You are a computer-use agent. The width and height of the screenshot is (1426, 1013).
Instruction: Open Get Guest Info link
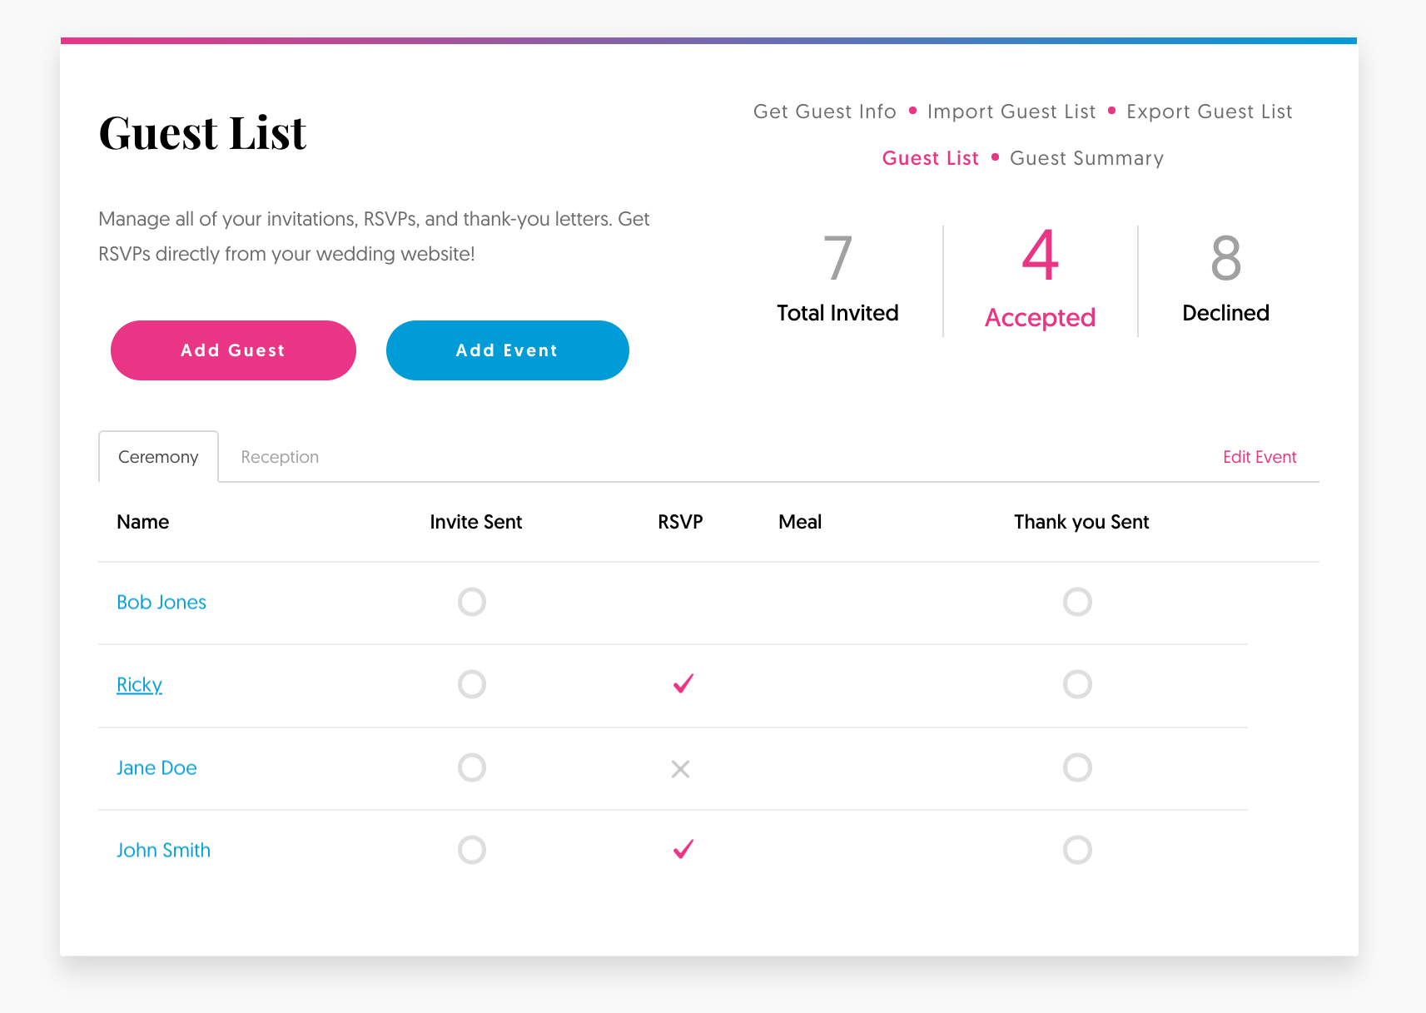point(824,112)
